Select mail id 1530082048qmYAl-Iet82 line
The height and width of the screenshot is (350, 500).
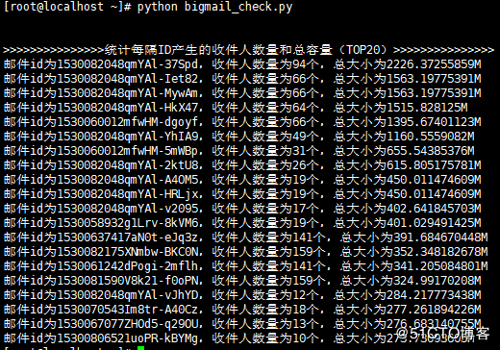[242, 79]
